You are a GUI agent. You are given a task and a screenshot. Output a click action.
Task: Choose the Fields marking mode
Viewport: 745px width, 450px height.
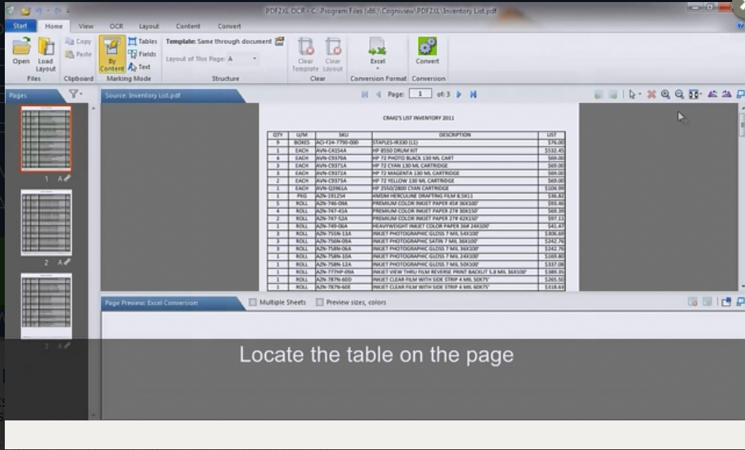point(142,54)
